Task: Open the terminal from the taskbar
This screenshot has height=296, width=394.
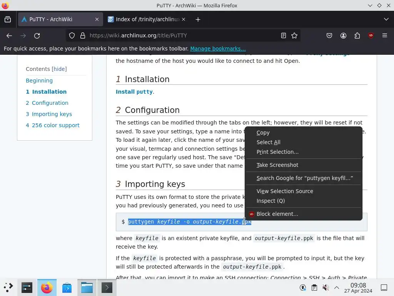Action: point(107,288)
